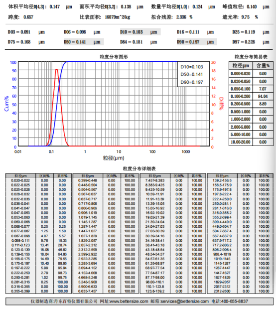
Task: Click the red Diff% axis label
Action: tap(221, 104)
